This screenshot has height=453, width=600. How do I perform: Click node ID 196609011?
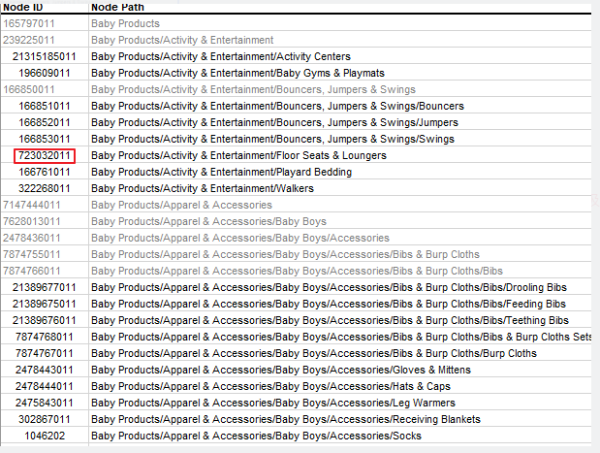tap(45, 73)
